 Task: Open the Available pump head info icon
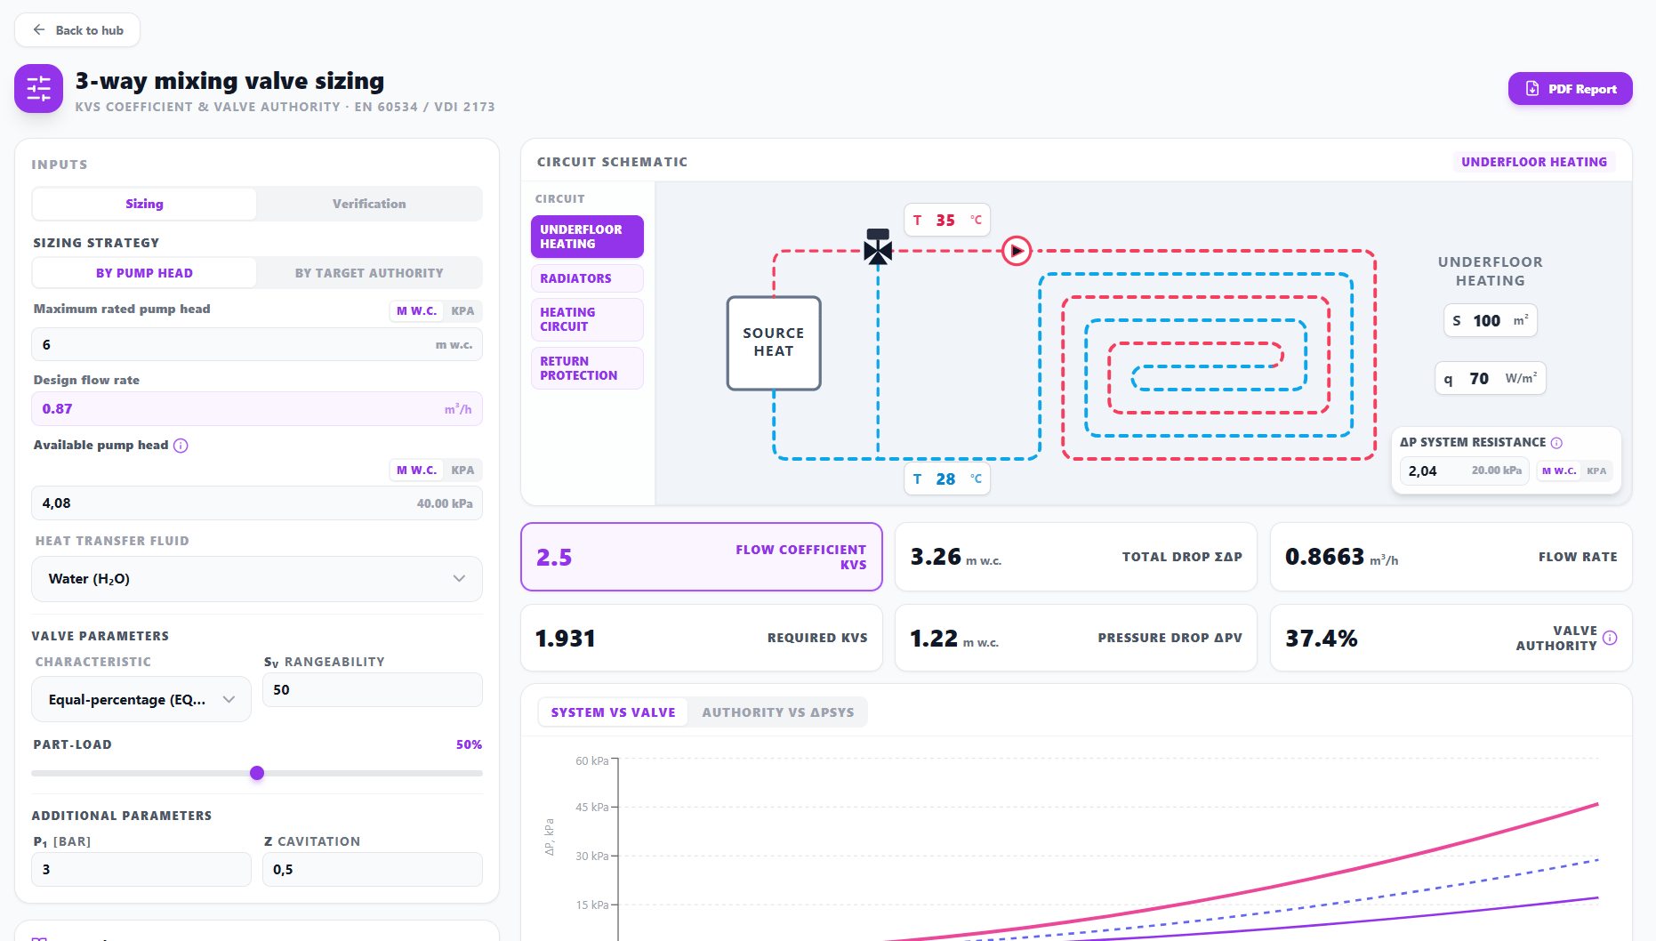click(x=181, y=446)
